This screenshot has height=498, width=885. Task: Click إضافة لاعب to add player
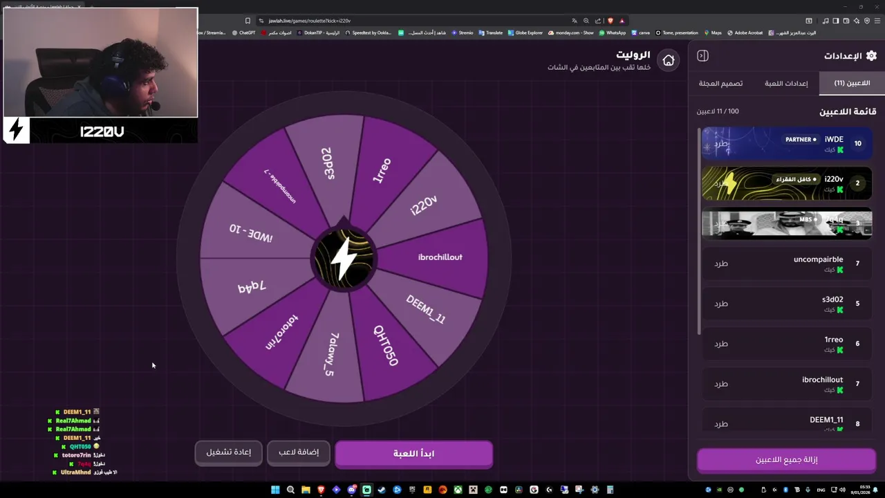click(x=299, y=452)
